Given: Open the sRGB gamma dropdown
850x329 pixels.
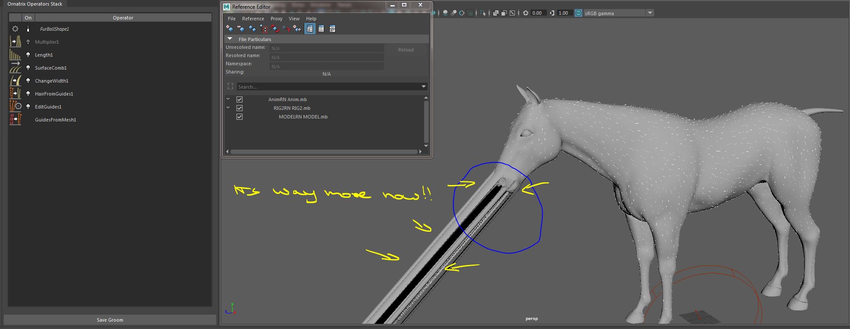Looking at the screenshot, I should (x=649, y=13).
